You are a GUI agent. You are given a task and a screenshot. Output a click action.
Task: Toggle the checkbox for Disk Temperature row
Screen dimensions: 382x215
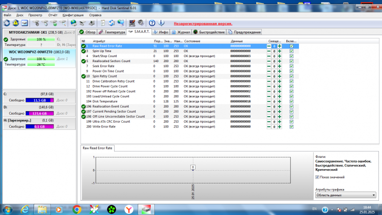[291, 101]
